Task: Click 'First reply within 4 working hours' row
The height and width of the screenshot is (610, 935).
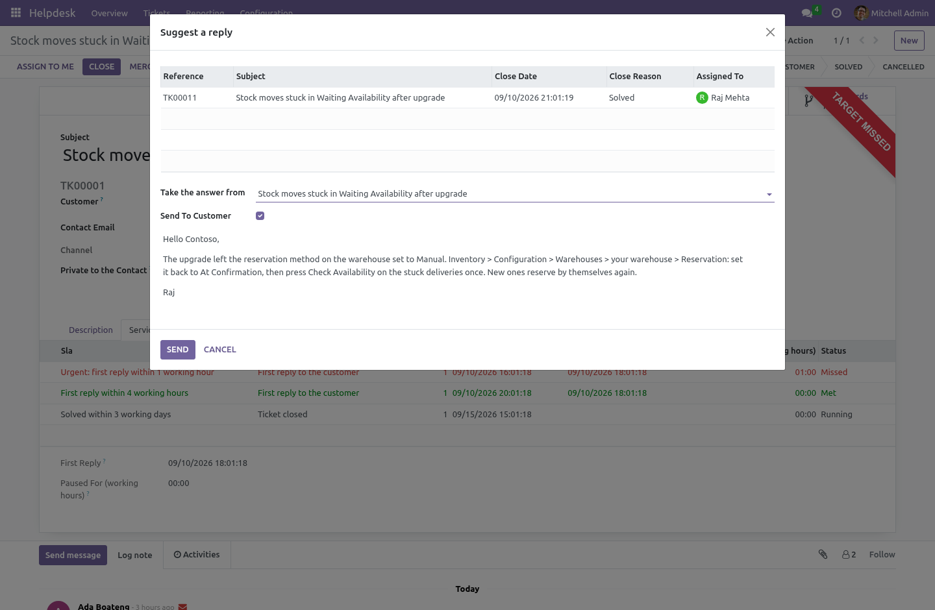Action: click(467, 393)
